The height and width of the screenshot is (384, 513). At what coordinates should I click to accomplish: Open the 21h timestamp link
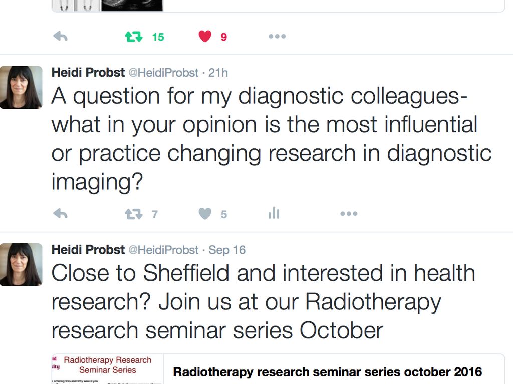pos(218,73)
